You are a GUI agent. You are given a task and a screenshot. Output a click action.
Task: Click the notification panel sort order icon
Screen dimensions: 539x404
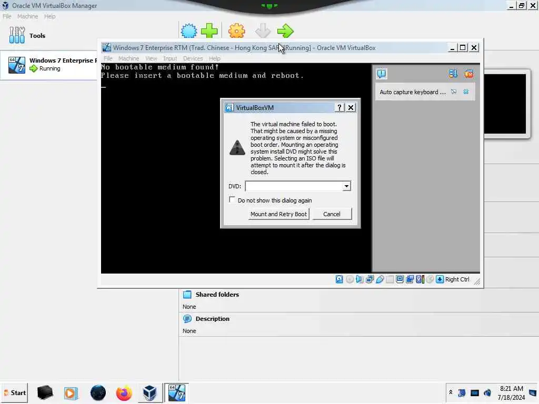(453, 74)
